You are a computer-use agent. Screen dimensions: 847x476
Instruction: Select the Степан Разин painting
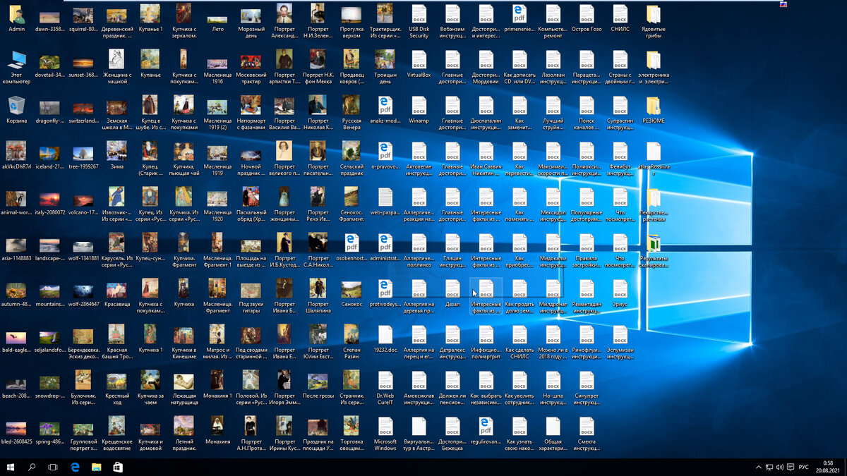point(352,335)
